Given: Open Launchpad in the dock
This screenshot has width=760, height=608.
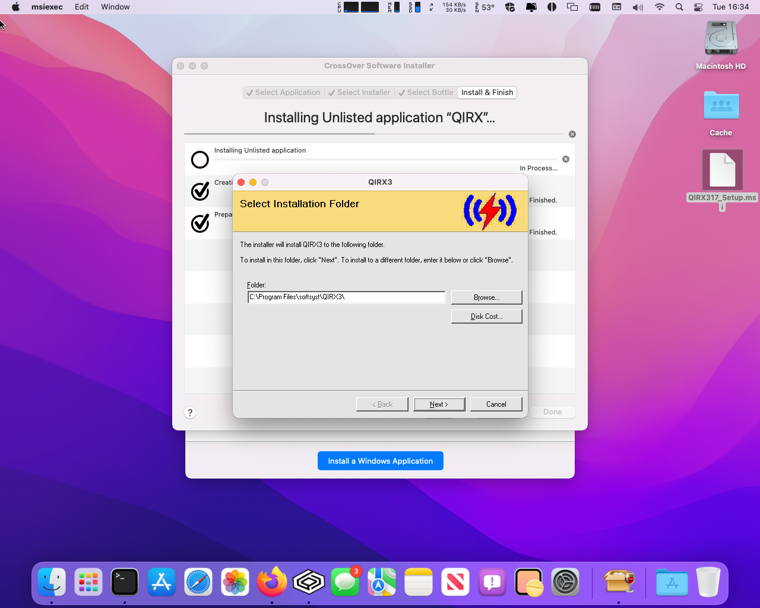Looking at the screenshot, I should pyautogui.click(x=88, y=582).
